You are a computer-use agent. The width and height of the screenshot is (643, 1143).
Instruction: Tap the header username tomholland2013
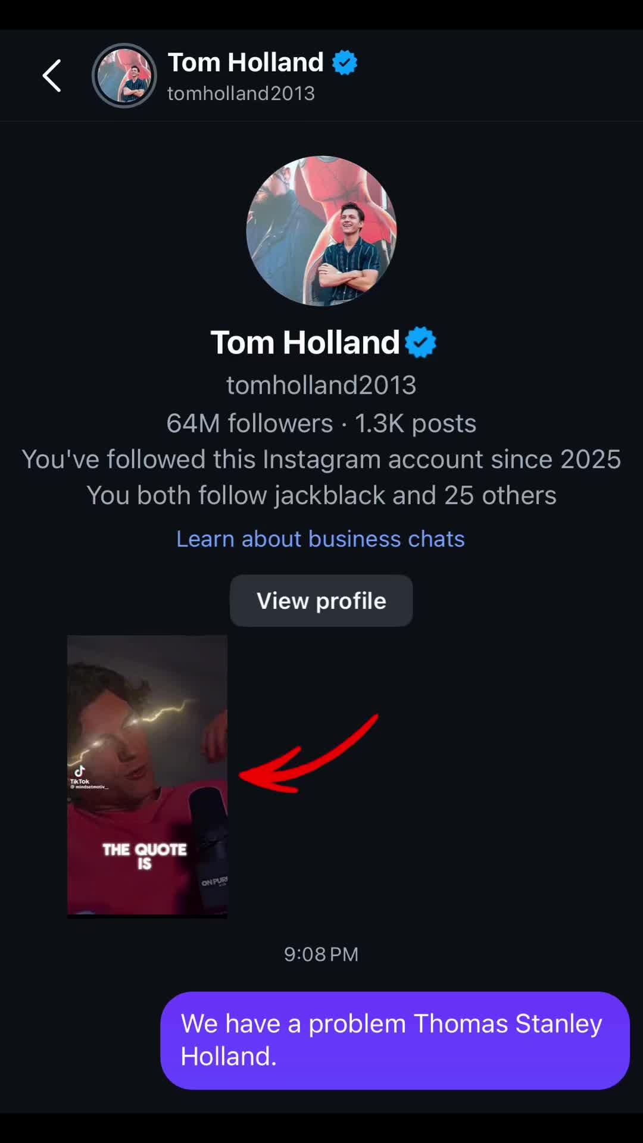(x=241, y=93)
